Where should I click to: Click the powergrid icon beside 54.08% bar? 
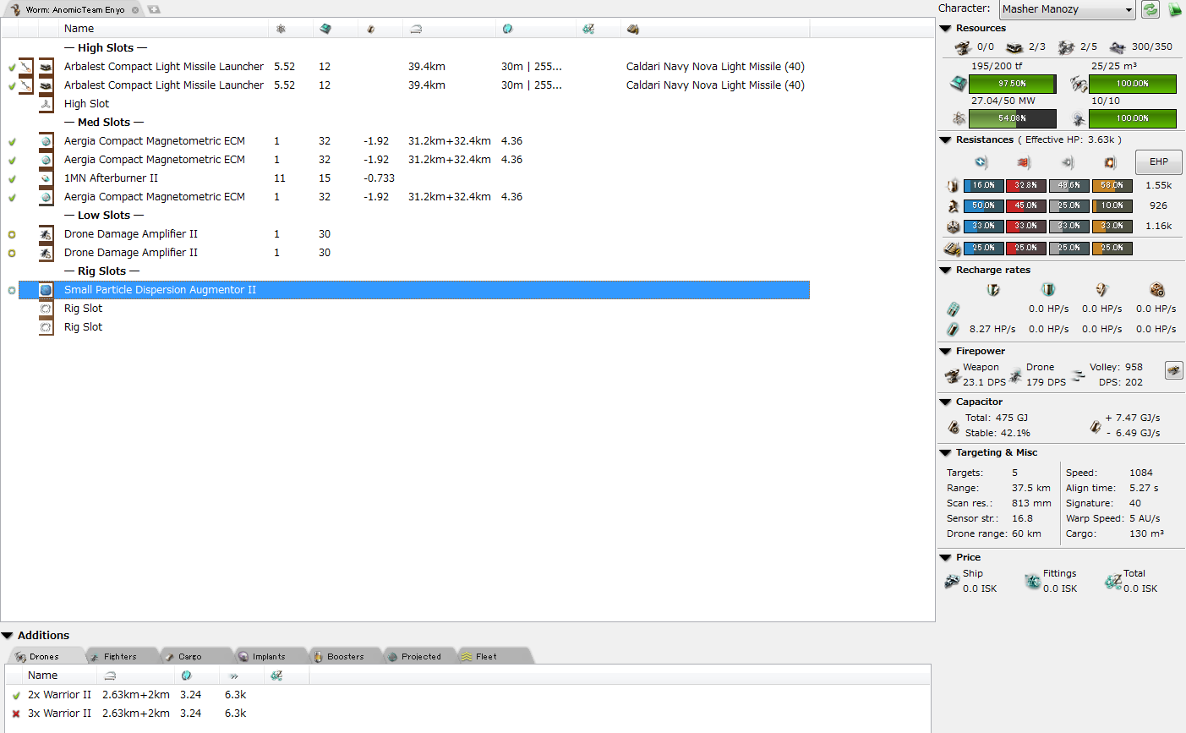958,118
